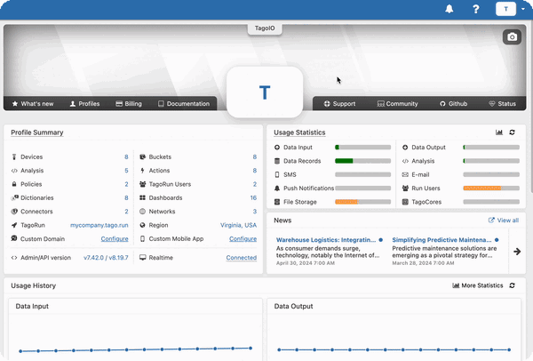
Task: Click the Networks icon
Action: pyautogui.click(x=143, y=212)
